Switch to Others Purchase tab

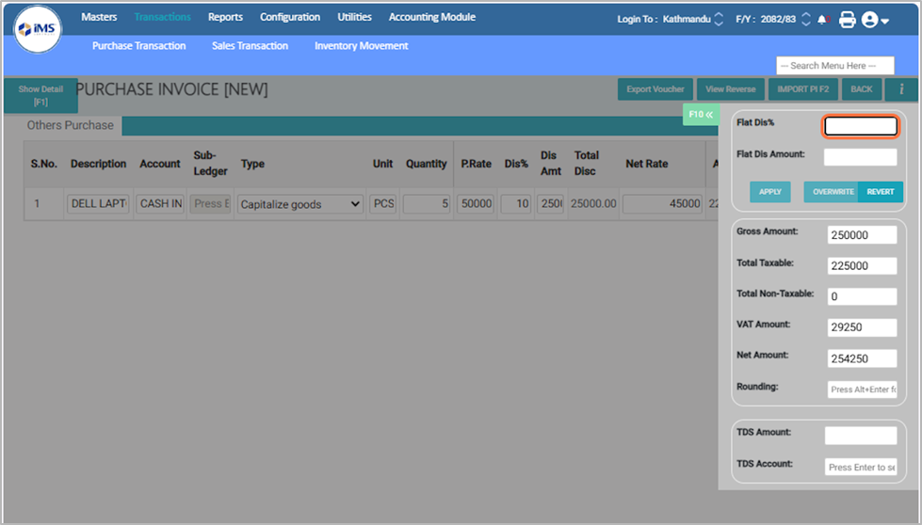[x=70, y=125]
